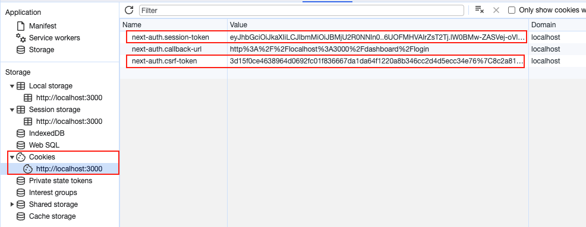Toggle the Only show cookies checkbox
586x227 pixels.
512,10
